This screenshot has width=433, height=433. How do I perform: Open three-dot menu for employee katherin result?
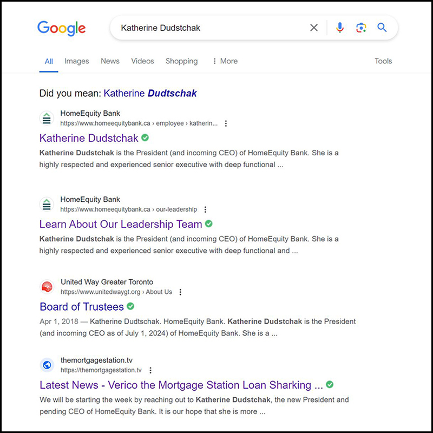point(226,123)
